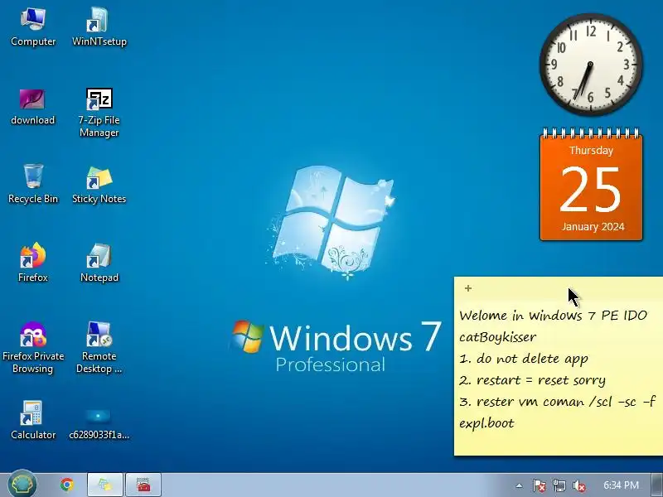Launch Chrome from the taskbar
This screenshot has width=663, height=497.
point(67,485)
